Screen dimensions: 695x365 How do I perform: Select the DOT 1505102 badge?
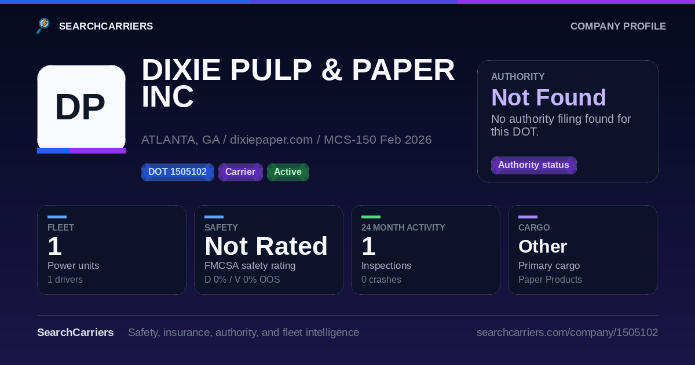click(x=178, y=172)
